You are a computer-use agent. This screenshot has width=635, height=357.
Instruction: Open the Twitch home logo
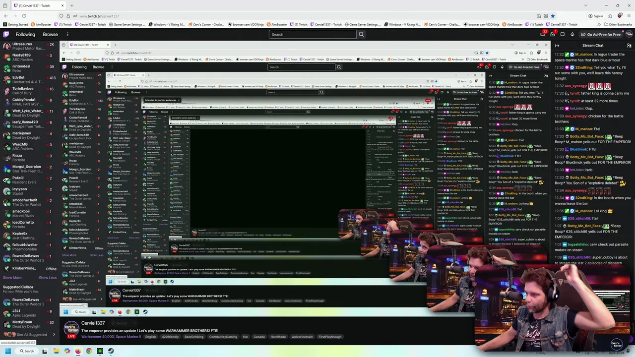click(6, 34)
